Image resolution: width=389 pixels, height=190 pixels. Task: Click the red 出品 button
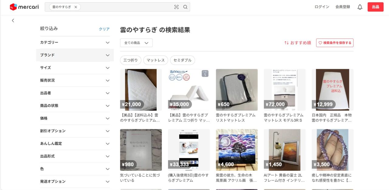(375, 7)
